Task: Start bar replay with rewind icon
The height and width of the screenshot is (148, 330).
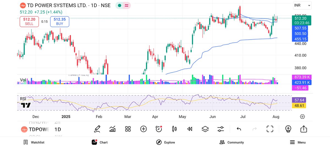Action: (189, 129)
